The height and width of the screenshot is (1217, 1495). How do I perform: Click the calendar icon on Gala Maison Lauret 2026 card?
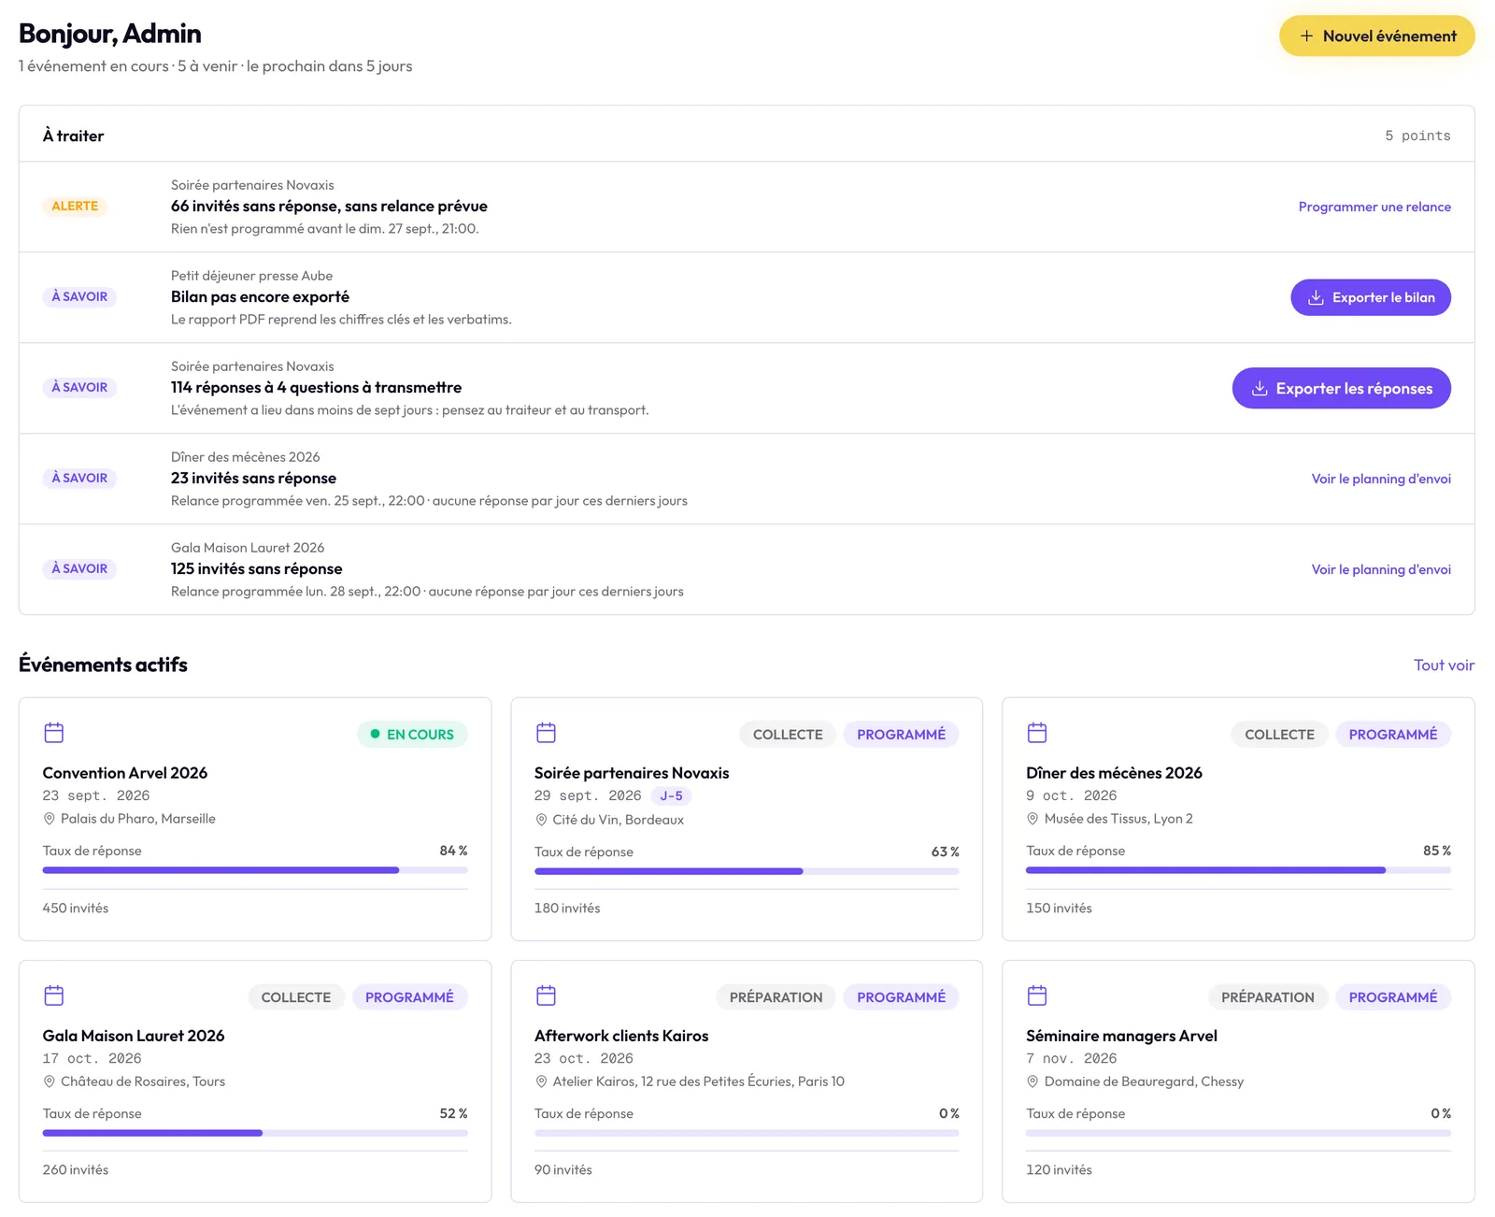coord(54,995)
